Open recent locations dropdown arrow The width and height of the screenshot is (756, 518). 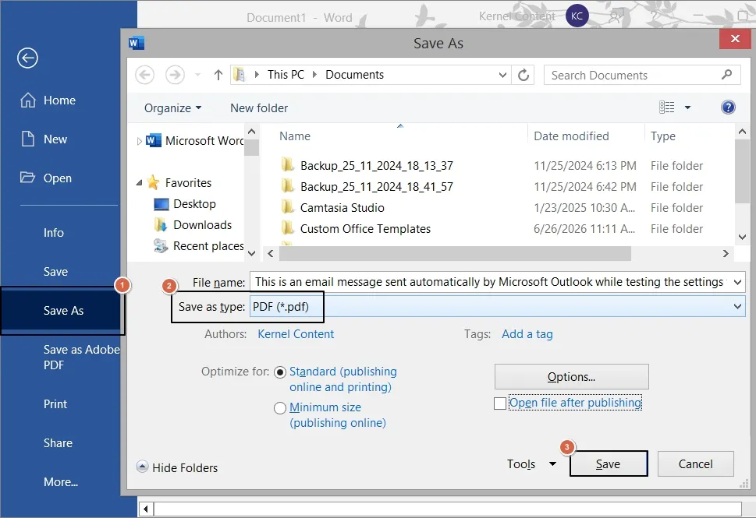click(x=197, y=75)
